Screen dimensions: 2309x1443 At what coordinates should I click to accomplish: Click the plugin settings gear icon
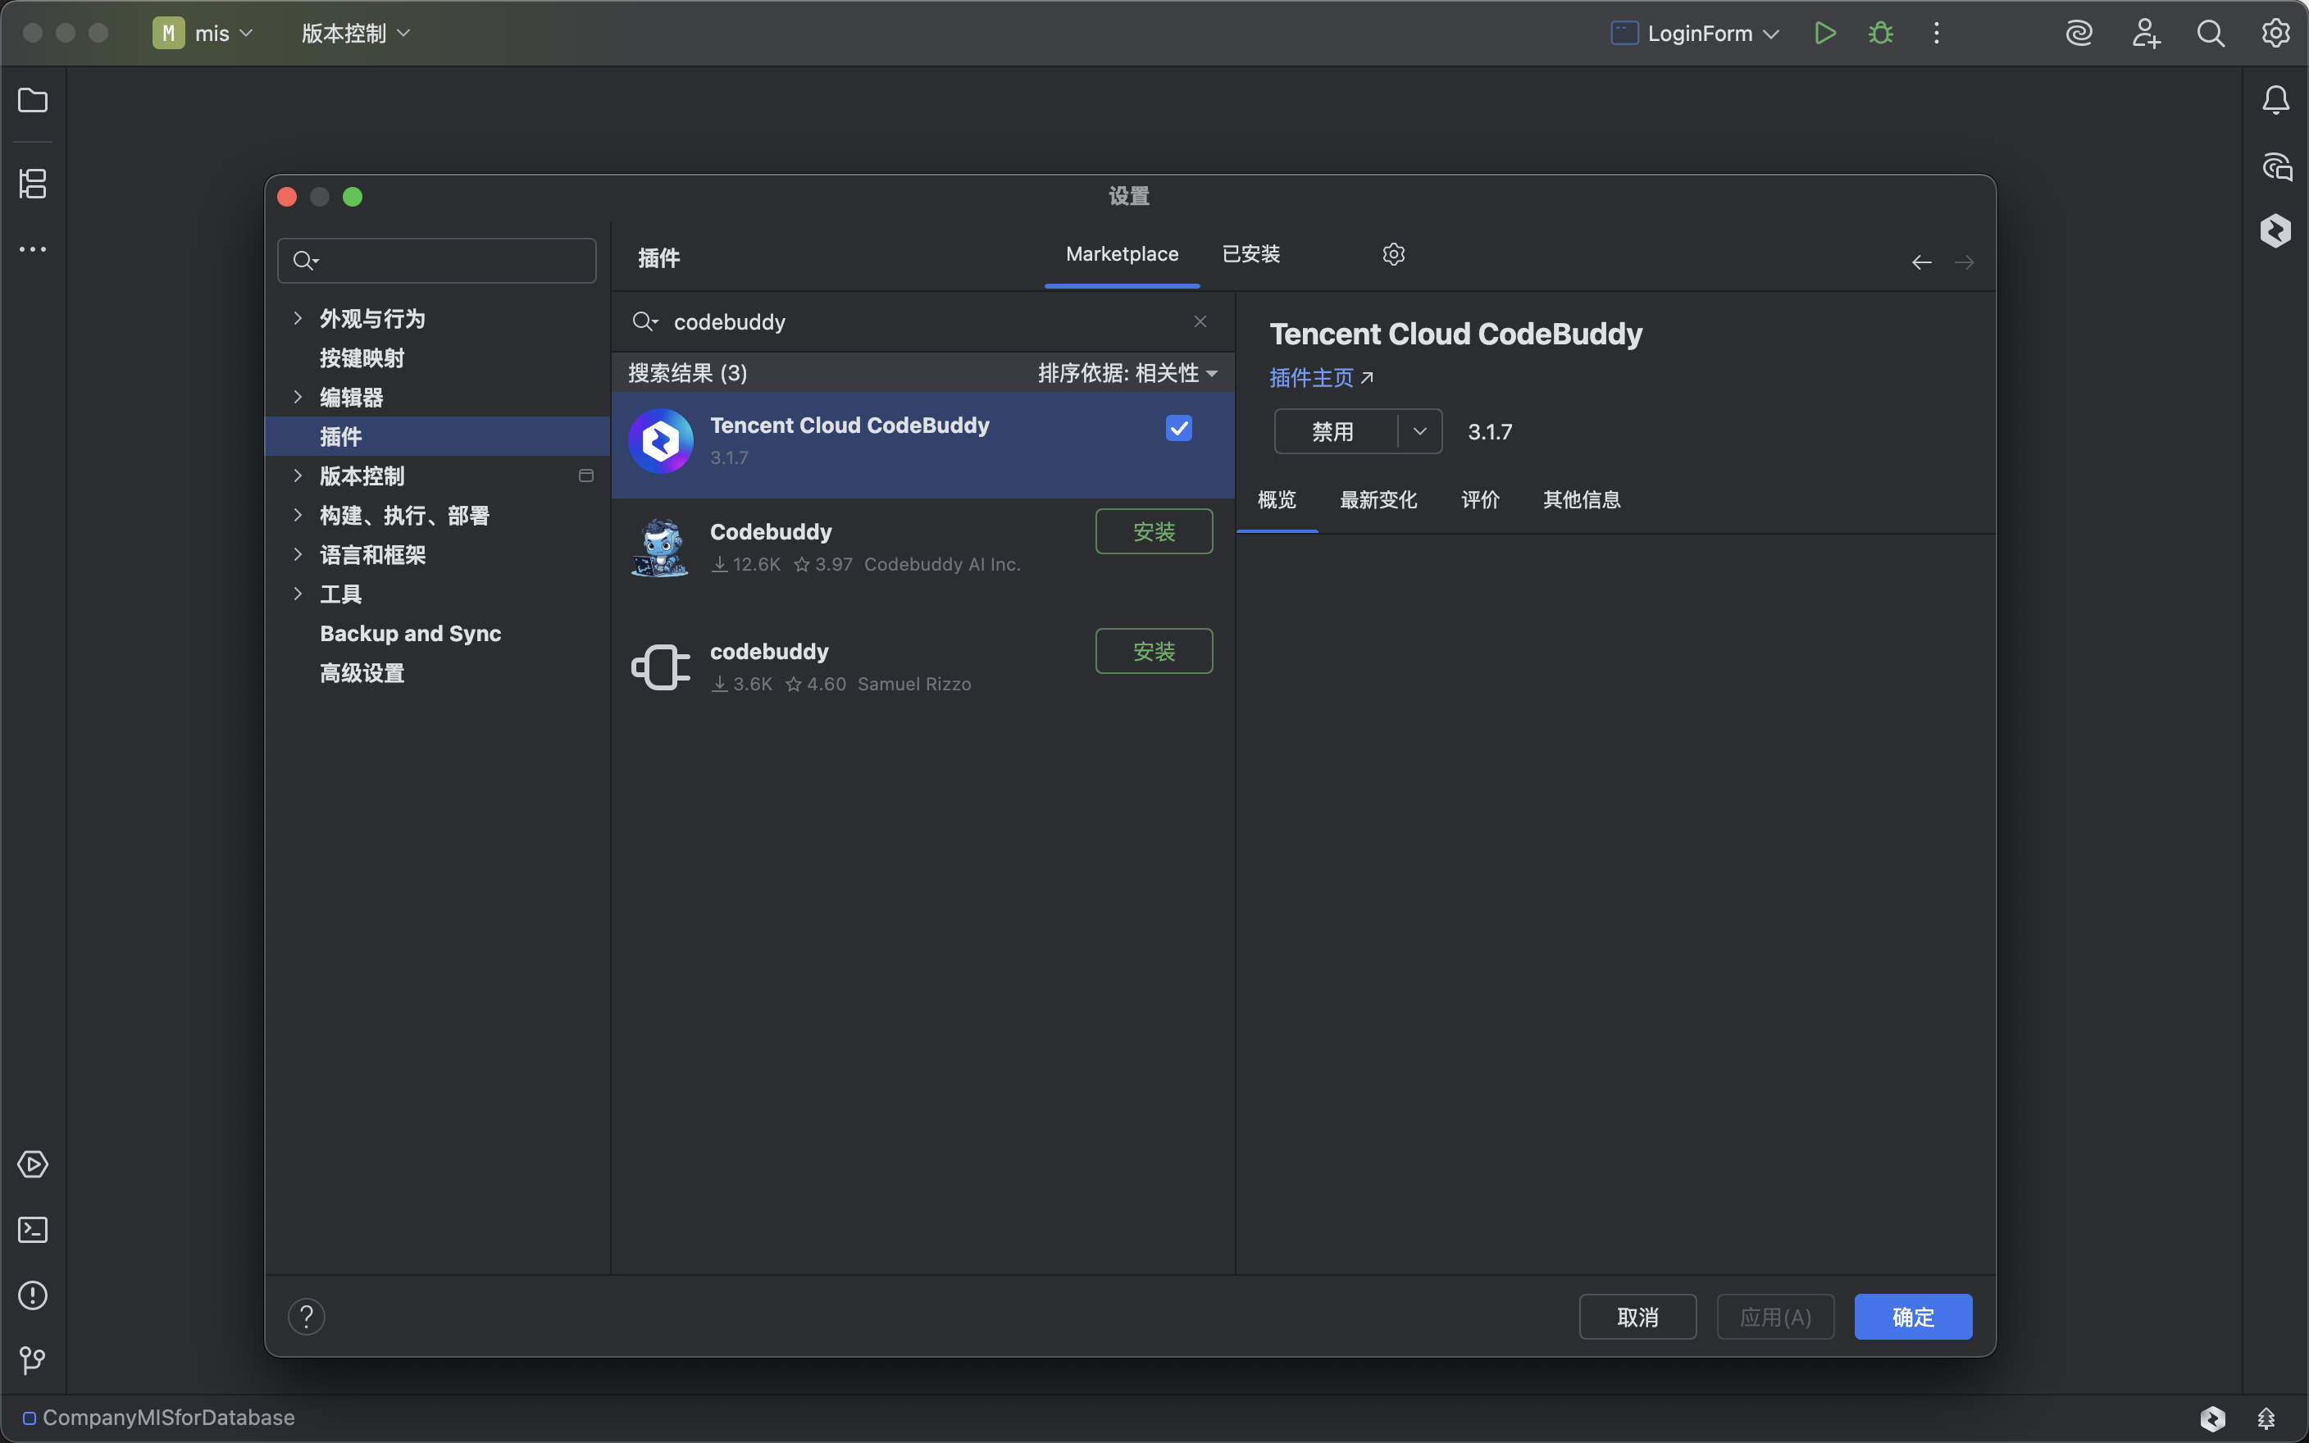[1393, 254]
